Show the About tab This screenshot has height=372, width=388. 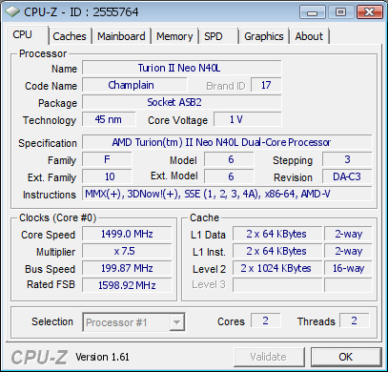pyautogui.click(x=309, y=36)
